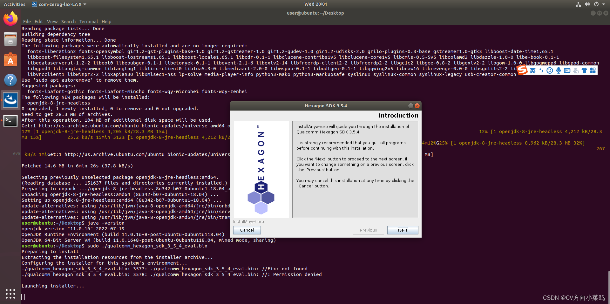Click the Sogou user account icon
Screen dimensions: 610x304
[x=576, y=71]
